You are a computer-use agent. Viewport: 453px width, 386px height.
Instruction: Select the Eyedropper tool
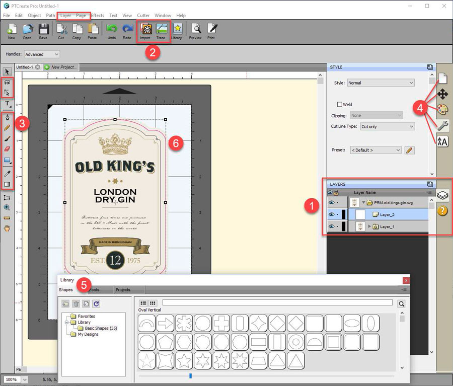pyautogui.click(x=7, y=173)
